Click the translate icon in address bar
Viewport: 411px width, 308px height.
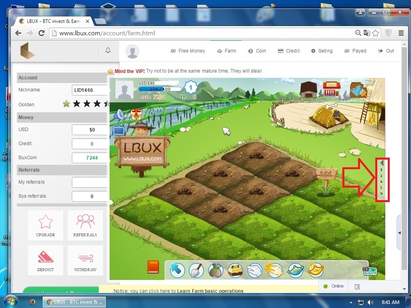tap(367, 33)
